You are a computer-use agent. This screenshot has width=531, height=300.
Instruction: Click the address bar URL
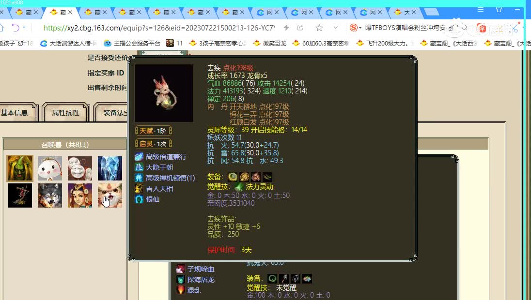159,28
